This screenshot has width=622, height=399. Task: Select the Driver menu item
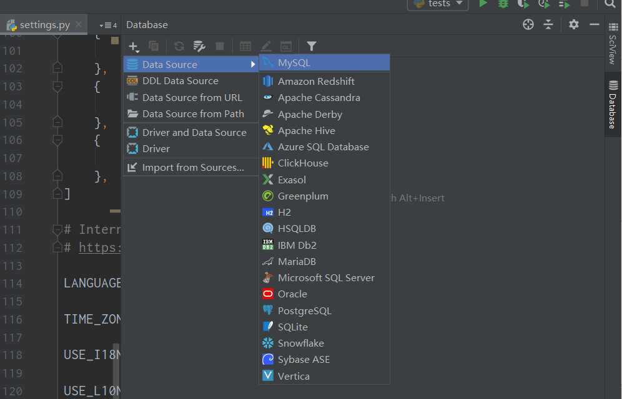pos(191,149)
